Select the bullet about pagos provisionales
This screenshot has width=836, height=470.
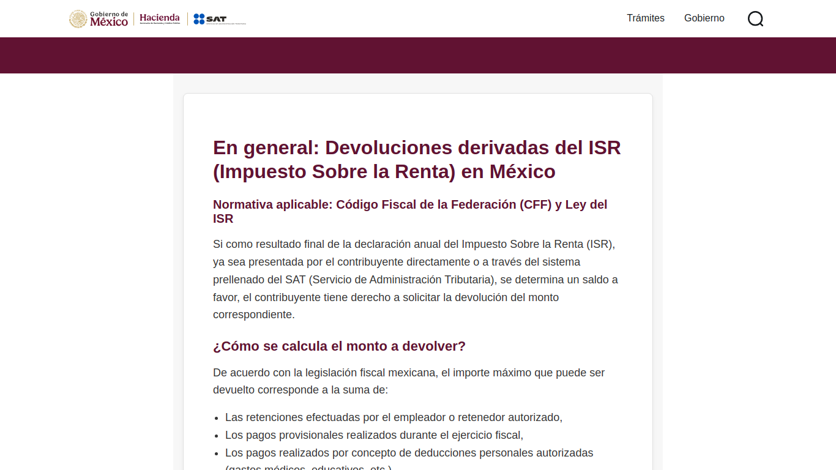(x=374, y=435)
